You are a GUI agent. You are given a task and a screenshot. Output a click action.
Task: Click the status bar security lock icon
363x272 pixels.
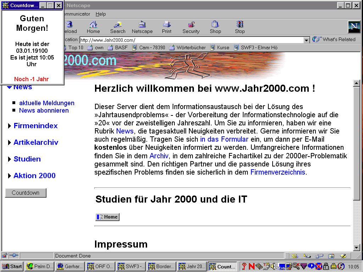pos(5,256)
